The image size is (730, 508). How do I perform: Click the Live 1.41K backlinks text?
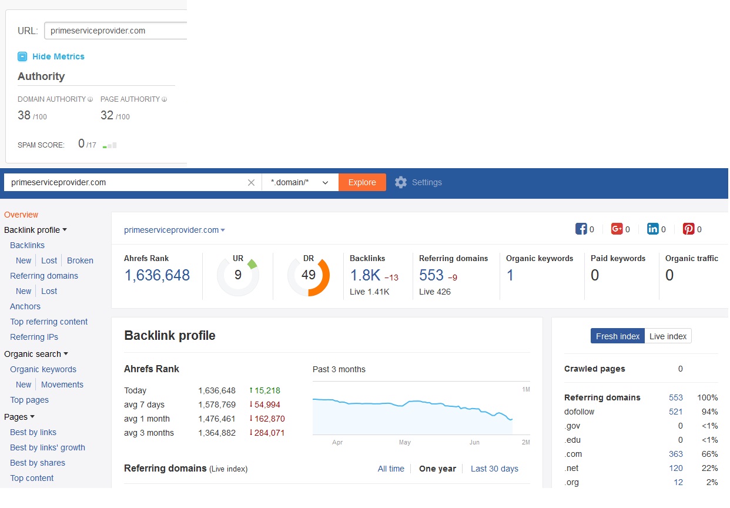tap(369, 292)
